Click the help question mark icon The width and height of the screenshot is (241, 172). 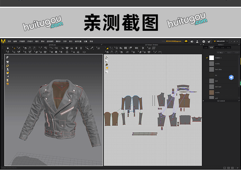click(x=203, y=41)
